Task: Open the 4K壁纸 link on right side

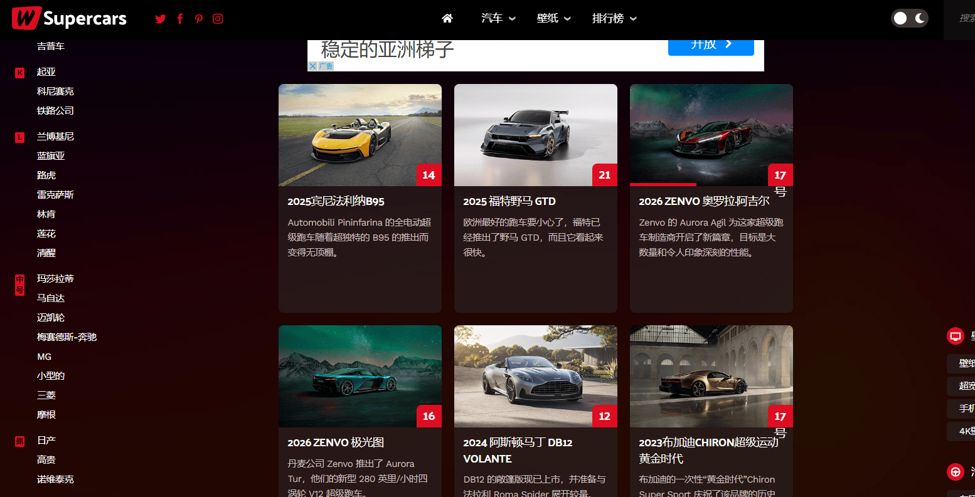Action: [965, 431]
